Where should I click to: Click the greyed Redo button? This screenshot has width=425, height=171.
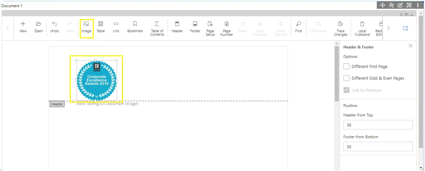[70, 27]
